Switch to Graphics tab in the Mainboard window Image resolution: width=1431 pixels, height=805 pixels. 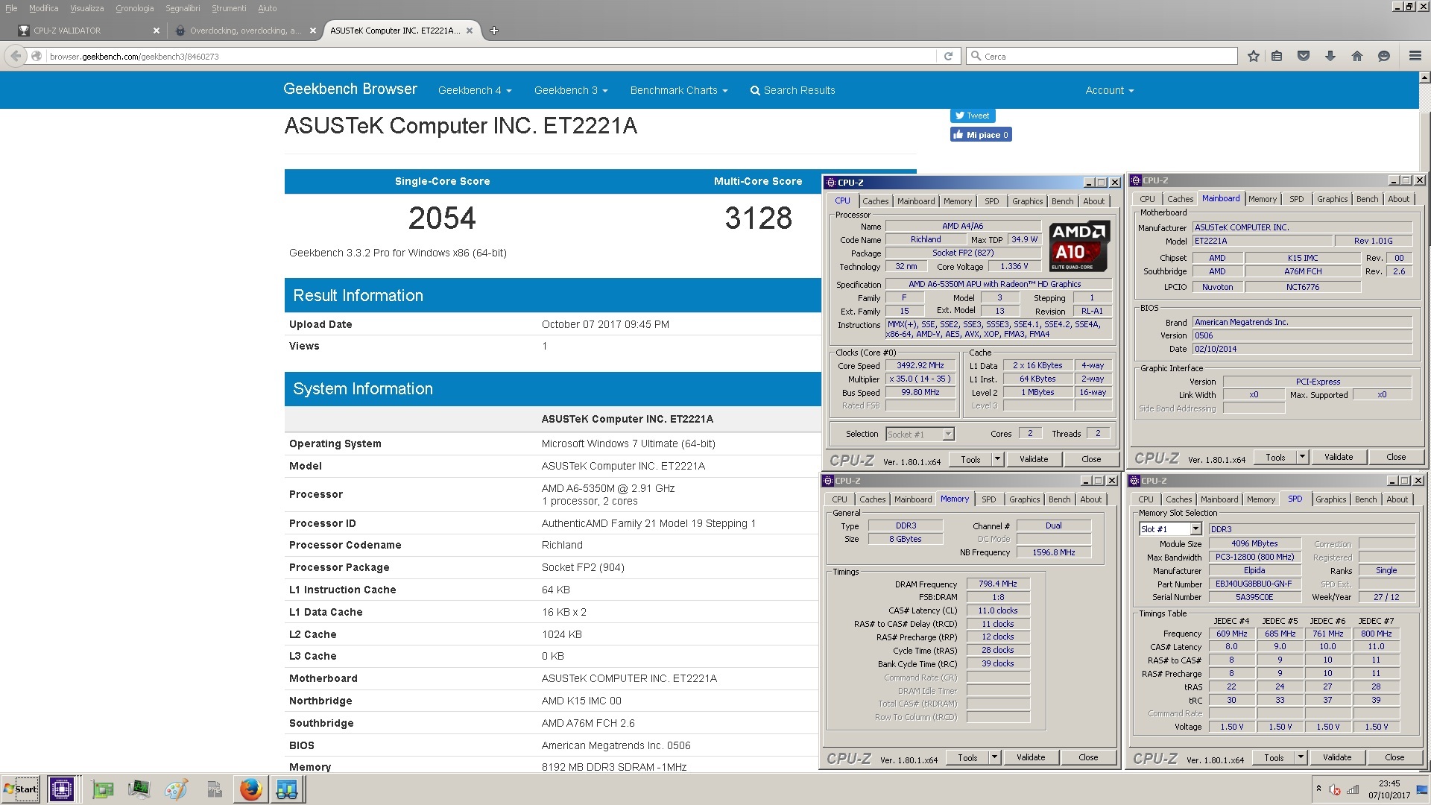click(1332, 199)
